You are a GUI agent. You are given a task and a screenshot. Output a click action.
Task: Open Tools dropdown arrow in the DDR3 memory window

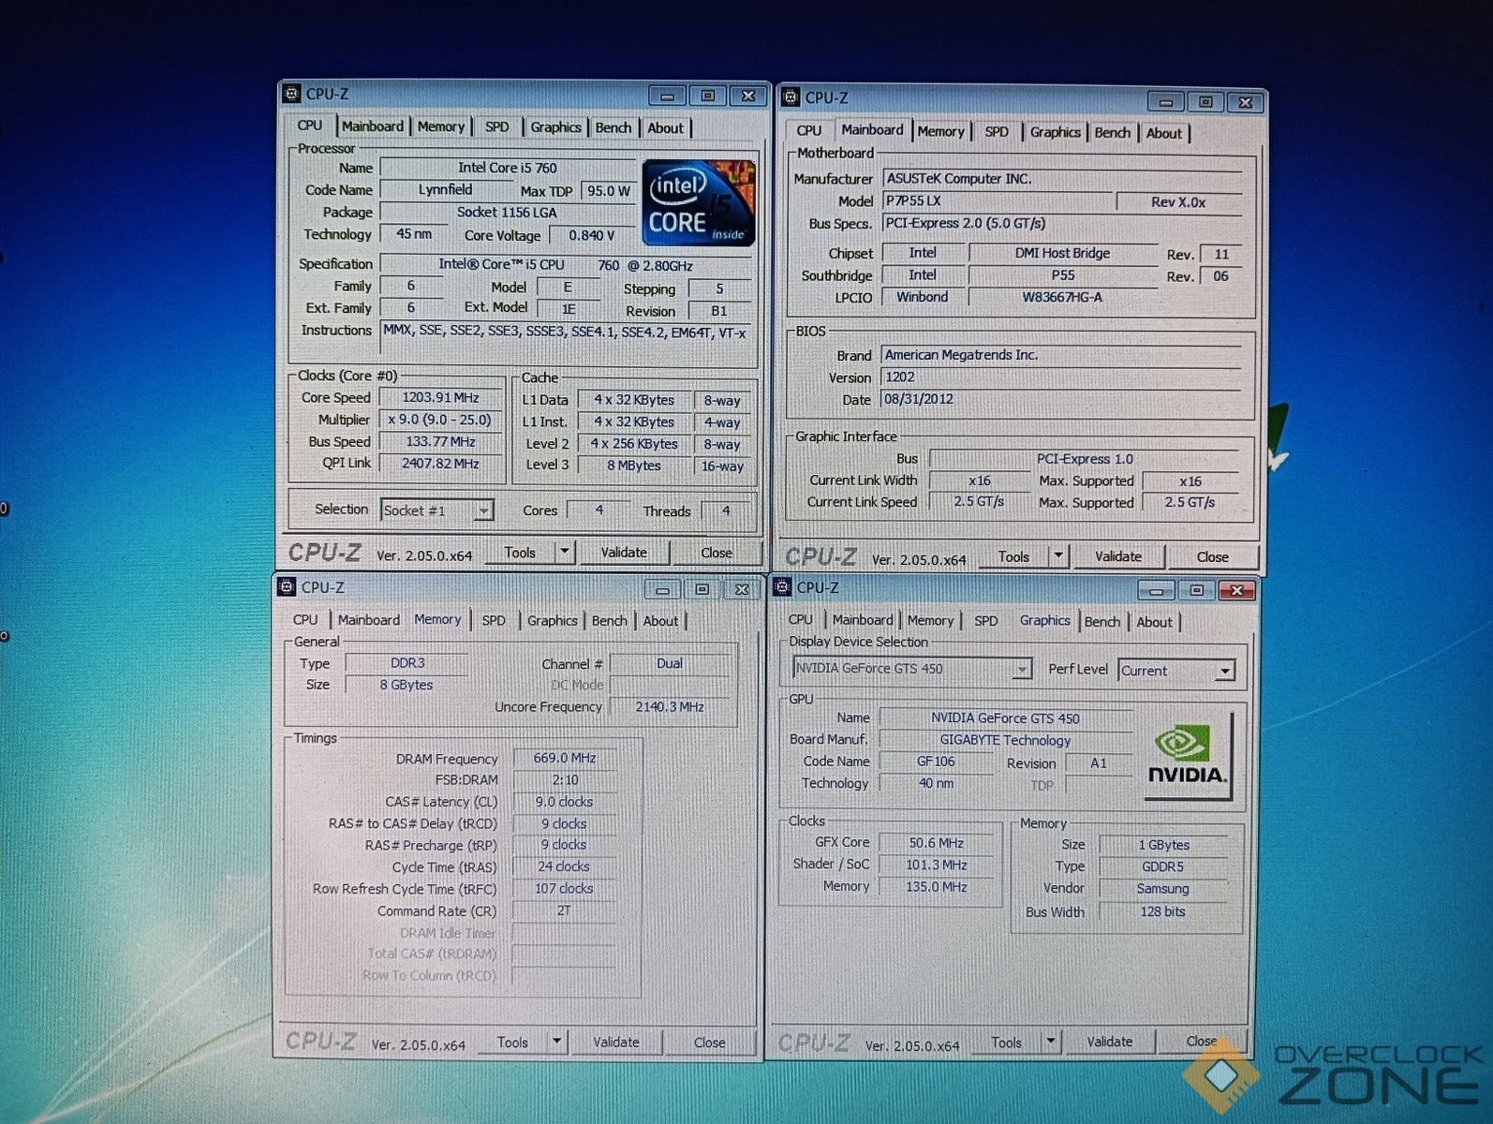click(557, 1041)
